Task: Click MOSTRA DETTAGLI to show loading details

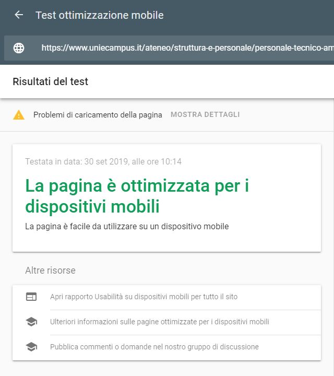Action: [x=205, y=114]
